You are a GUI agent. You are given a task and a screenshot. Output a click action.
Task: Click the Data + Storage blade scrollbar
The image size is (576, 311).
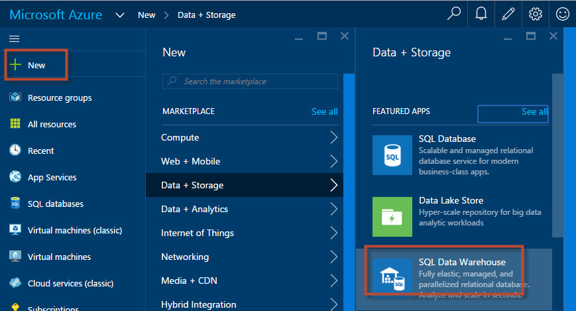pyautogui.click(x=557, y=153)
